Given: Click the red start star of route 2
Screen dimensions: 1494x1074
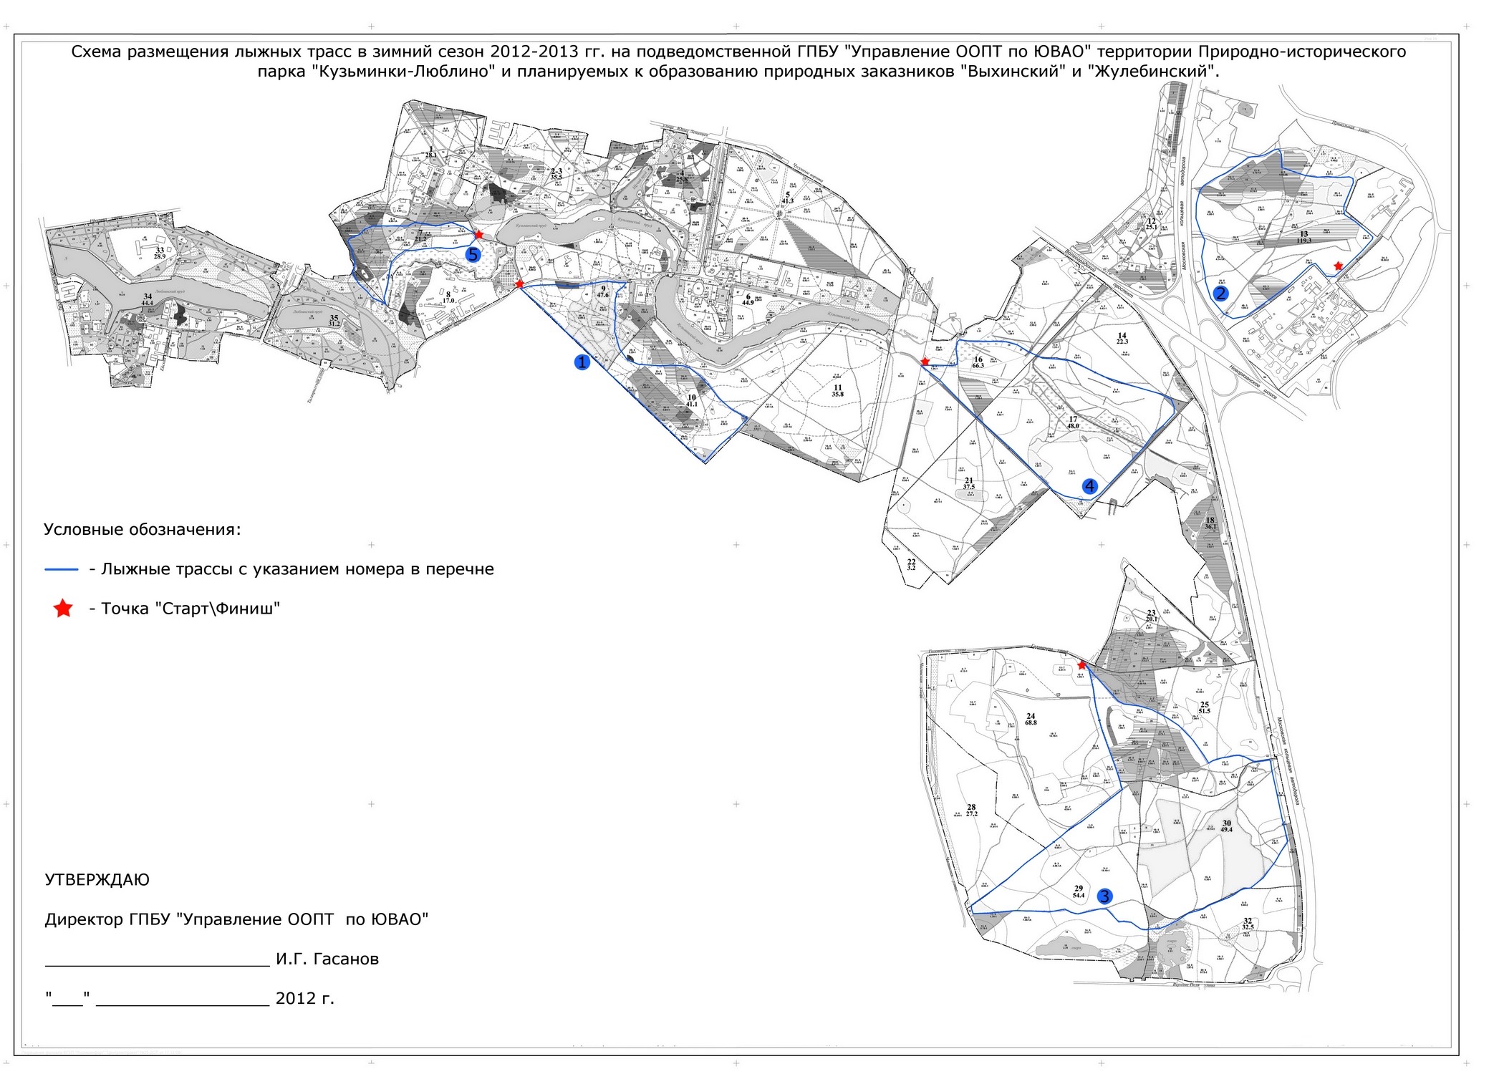Looking at the screenshot, I should pos(1338,266).
